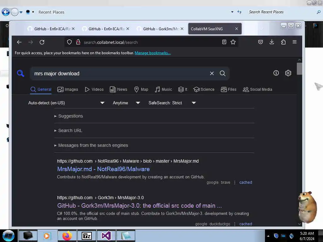The width and height of the screenshot is (323, 242).
Task: Open SearXNG preferences gear
Action: tap(288, 73)
